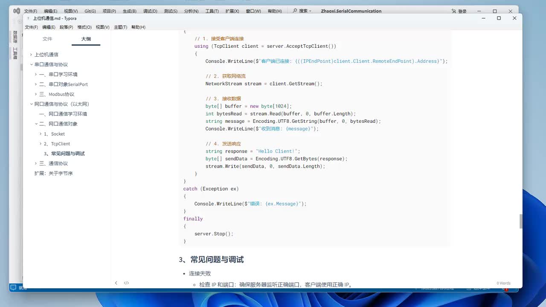
Task: Click the finally keyword in code
Action: [193, 219]
